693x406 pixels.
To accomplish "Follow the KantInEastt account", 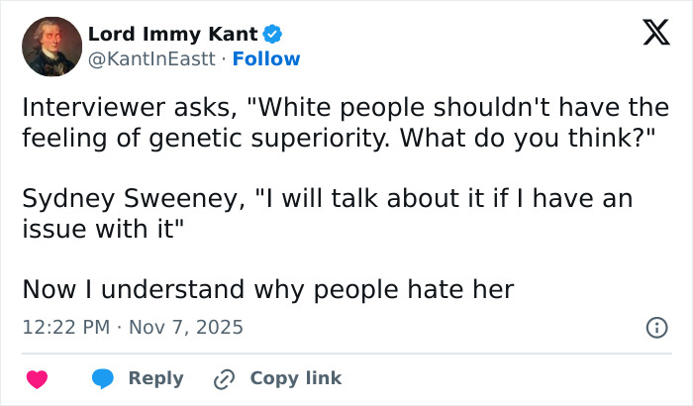I will coord(266,58).
